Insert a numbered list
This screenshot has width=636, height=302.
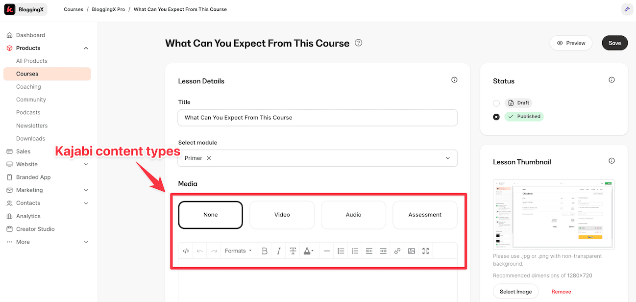(355, 251)
